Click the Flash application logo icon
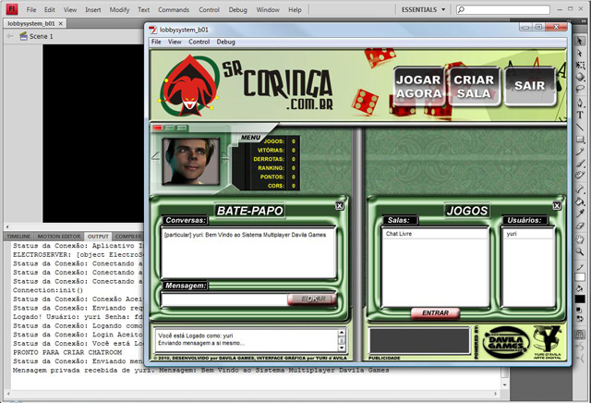Viewport: 591px width, 403px height. click(x=12, y=9)
